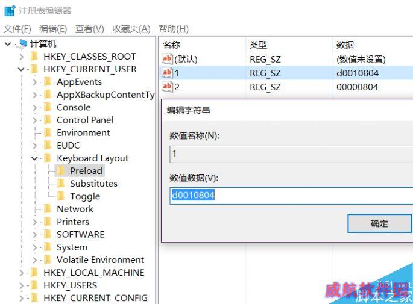
Task: Select the HKEY_CURRENT_CONFIG label
Action: coord(96,298)
